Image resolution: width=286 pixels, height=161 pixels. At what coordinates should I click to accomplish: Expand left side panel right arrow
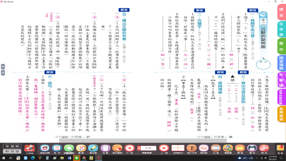click(x=3, y=67)
